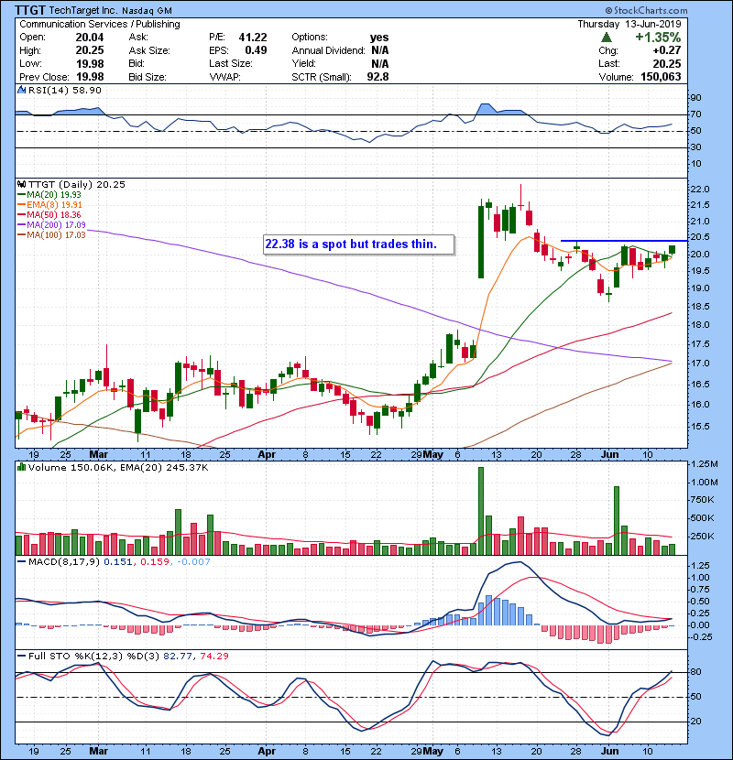The image size is (733, 760).
Task: Click the 'MACD(8,17,9)' indicator label
Action: click(64, 561)
